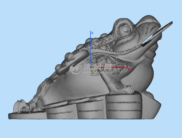Select the toad's front foot
Image resolution: width=182 pixels, height=138 pixels.
tap(124, 87)
